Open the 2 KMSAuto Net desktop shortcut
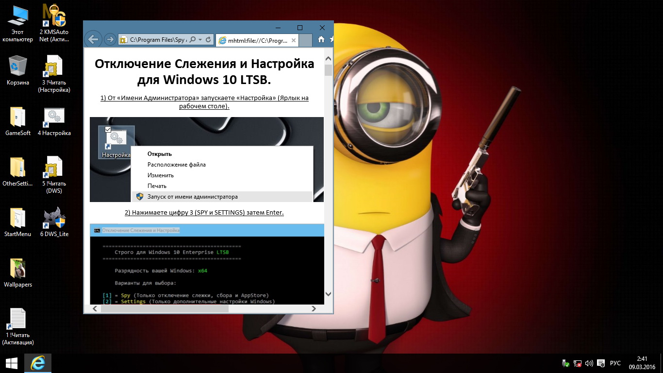The height and width of the screenshot is (373, 663). (54, 23)
